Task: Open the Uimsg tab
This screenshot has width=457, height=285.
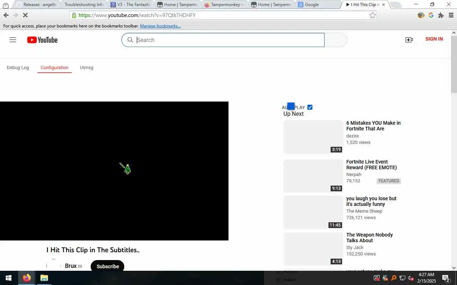Action: (x=86, y=67)
